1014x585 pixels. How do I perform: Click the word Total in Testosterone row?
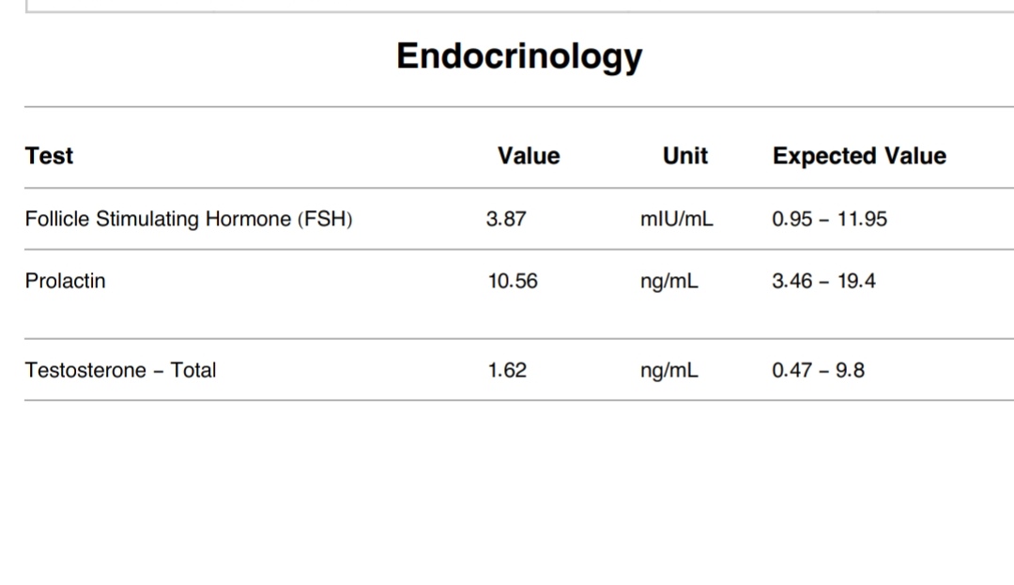[x=192, y=370]
